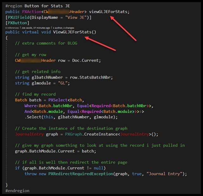Image resolution: width=203 pixels, height=196 pixels.
Task: Click 'row.StatsBatchNbr' expression
Action: pos(90,77)
